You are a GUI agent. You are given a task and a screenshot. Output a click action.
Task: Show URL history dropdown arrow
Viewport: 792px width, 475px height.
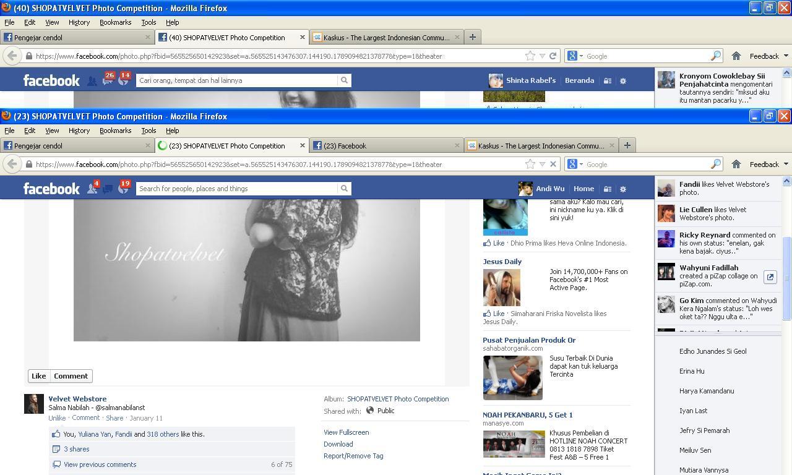542,165
